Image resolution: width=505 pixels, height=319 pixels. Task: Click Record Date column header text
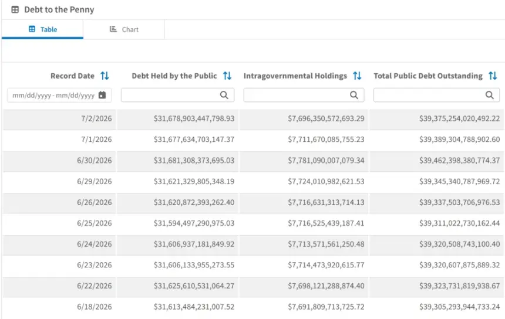pos(72,76)
